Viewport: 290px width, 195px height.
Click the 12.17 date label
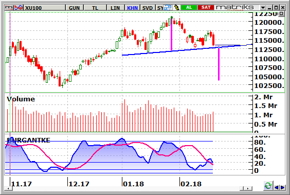pyautogui.click(x=79, y=184)
